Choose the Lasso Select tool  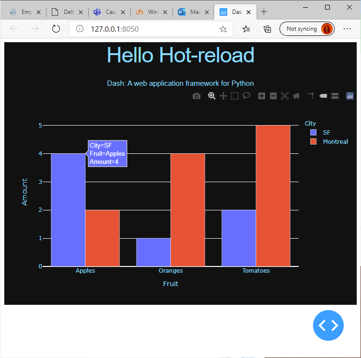[246, 96]
